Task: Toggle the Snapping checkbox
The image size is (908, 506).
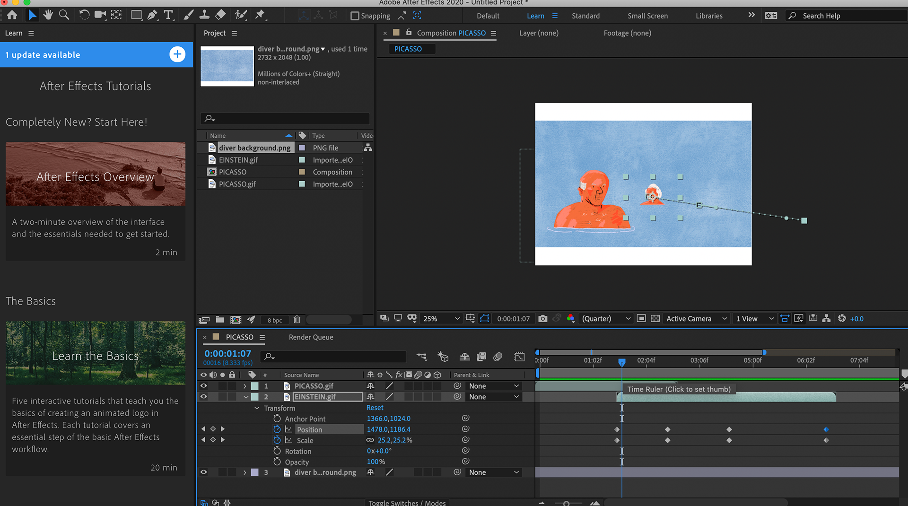Action: [x=355, y=16]
